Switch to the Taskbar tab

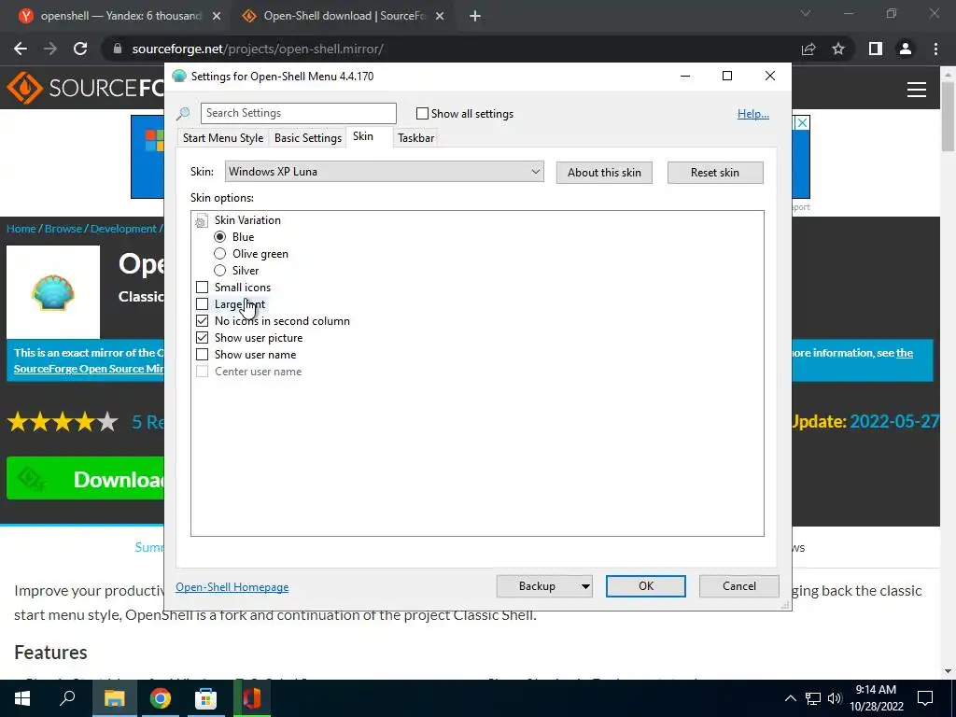tap(415, 138)
